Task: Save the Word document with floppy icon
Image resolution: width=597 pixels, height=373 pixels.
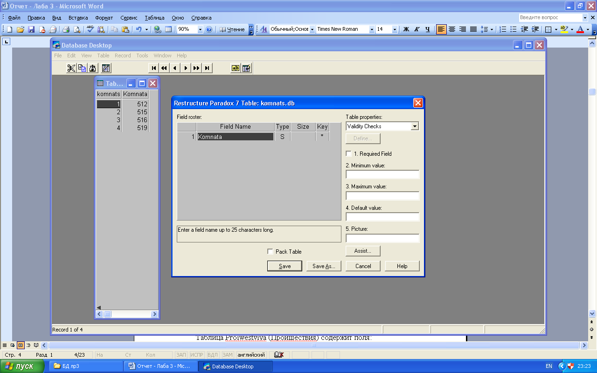Action: click(x=31, y=29)
